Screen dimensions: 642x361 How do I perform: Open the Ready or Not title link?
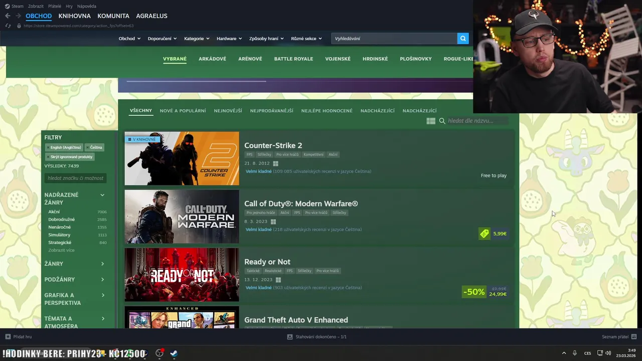pyautogui.click(x=267, y=262)
